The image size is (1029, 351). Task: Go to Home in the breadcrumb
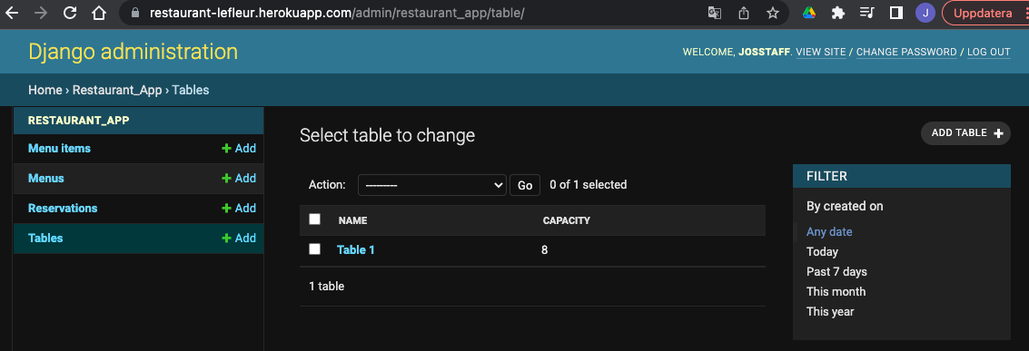45,91
